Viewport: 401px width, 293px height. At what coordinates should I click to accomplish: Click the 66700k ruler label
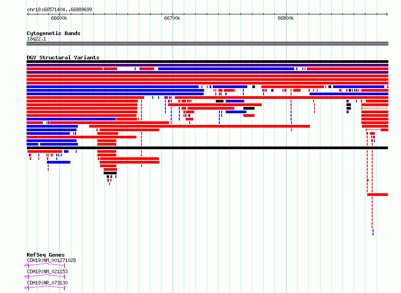(172, 18)
